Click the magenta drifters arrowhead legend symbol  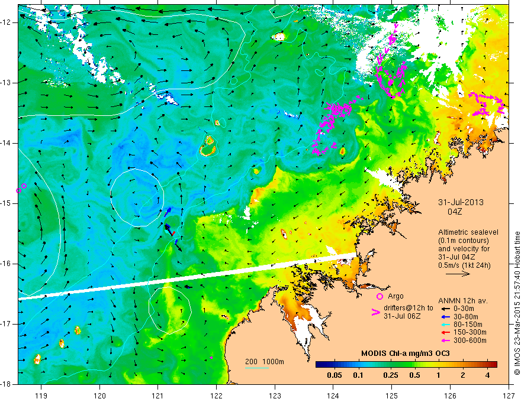(375, 312)
